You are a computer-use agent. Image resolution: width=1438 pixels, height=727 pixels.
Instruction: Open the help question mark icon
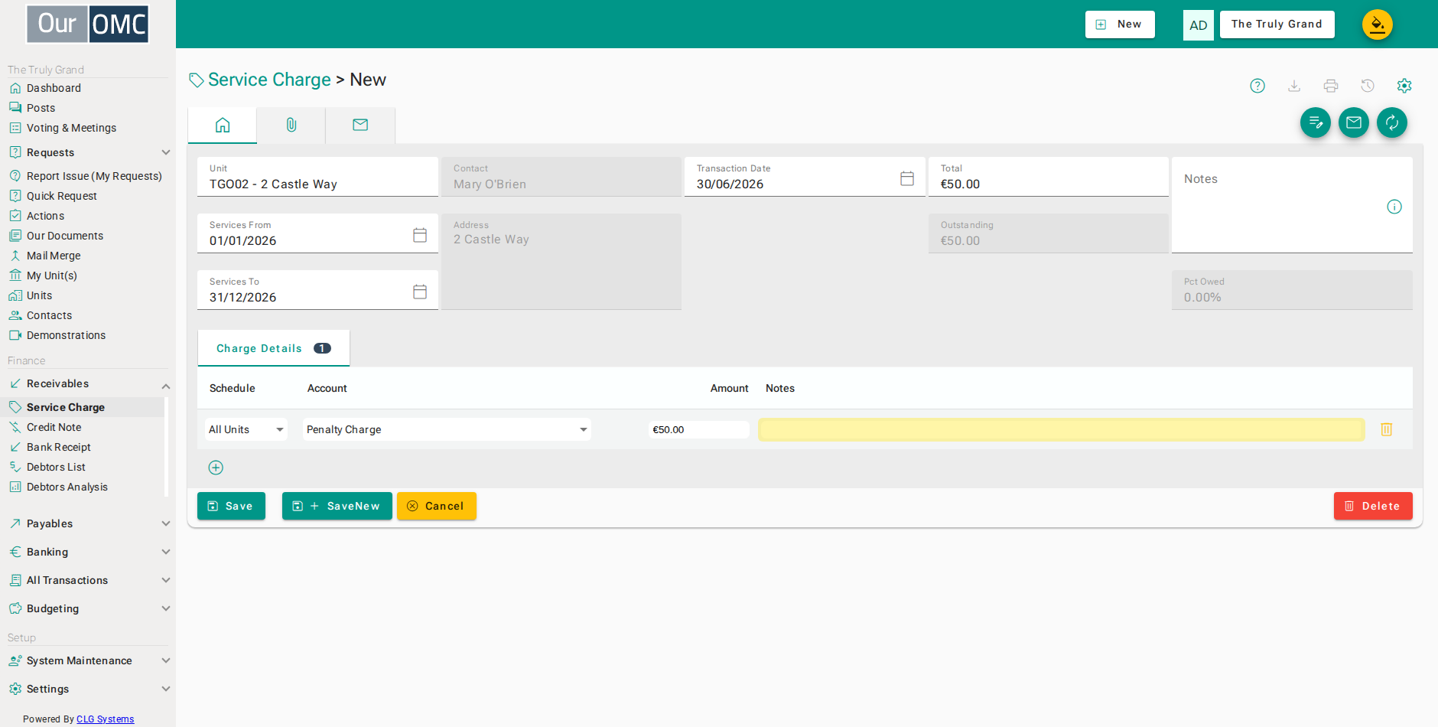tap(1257, 86)
